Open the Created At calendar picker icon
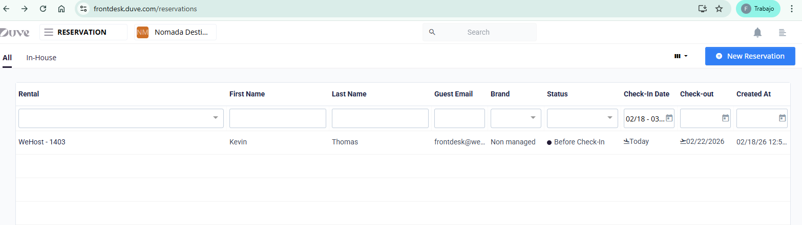Screen dimensions: 802x225 pos(782,118)
